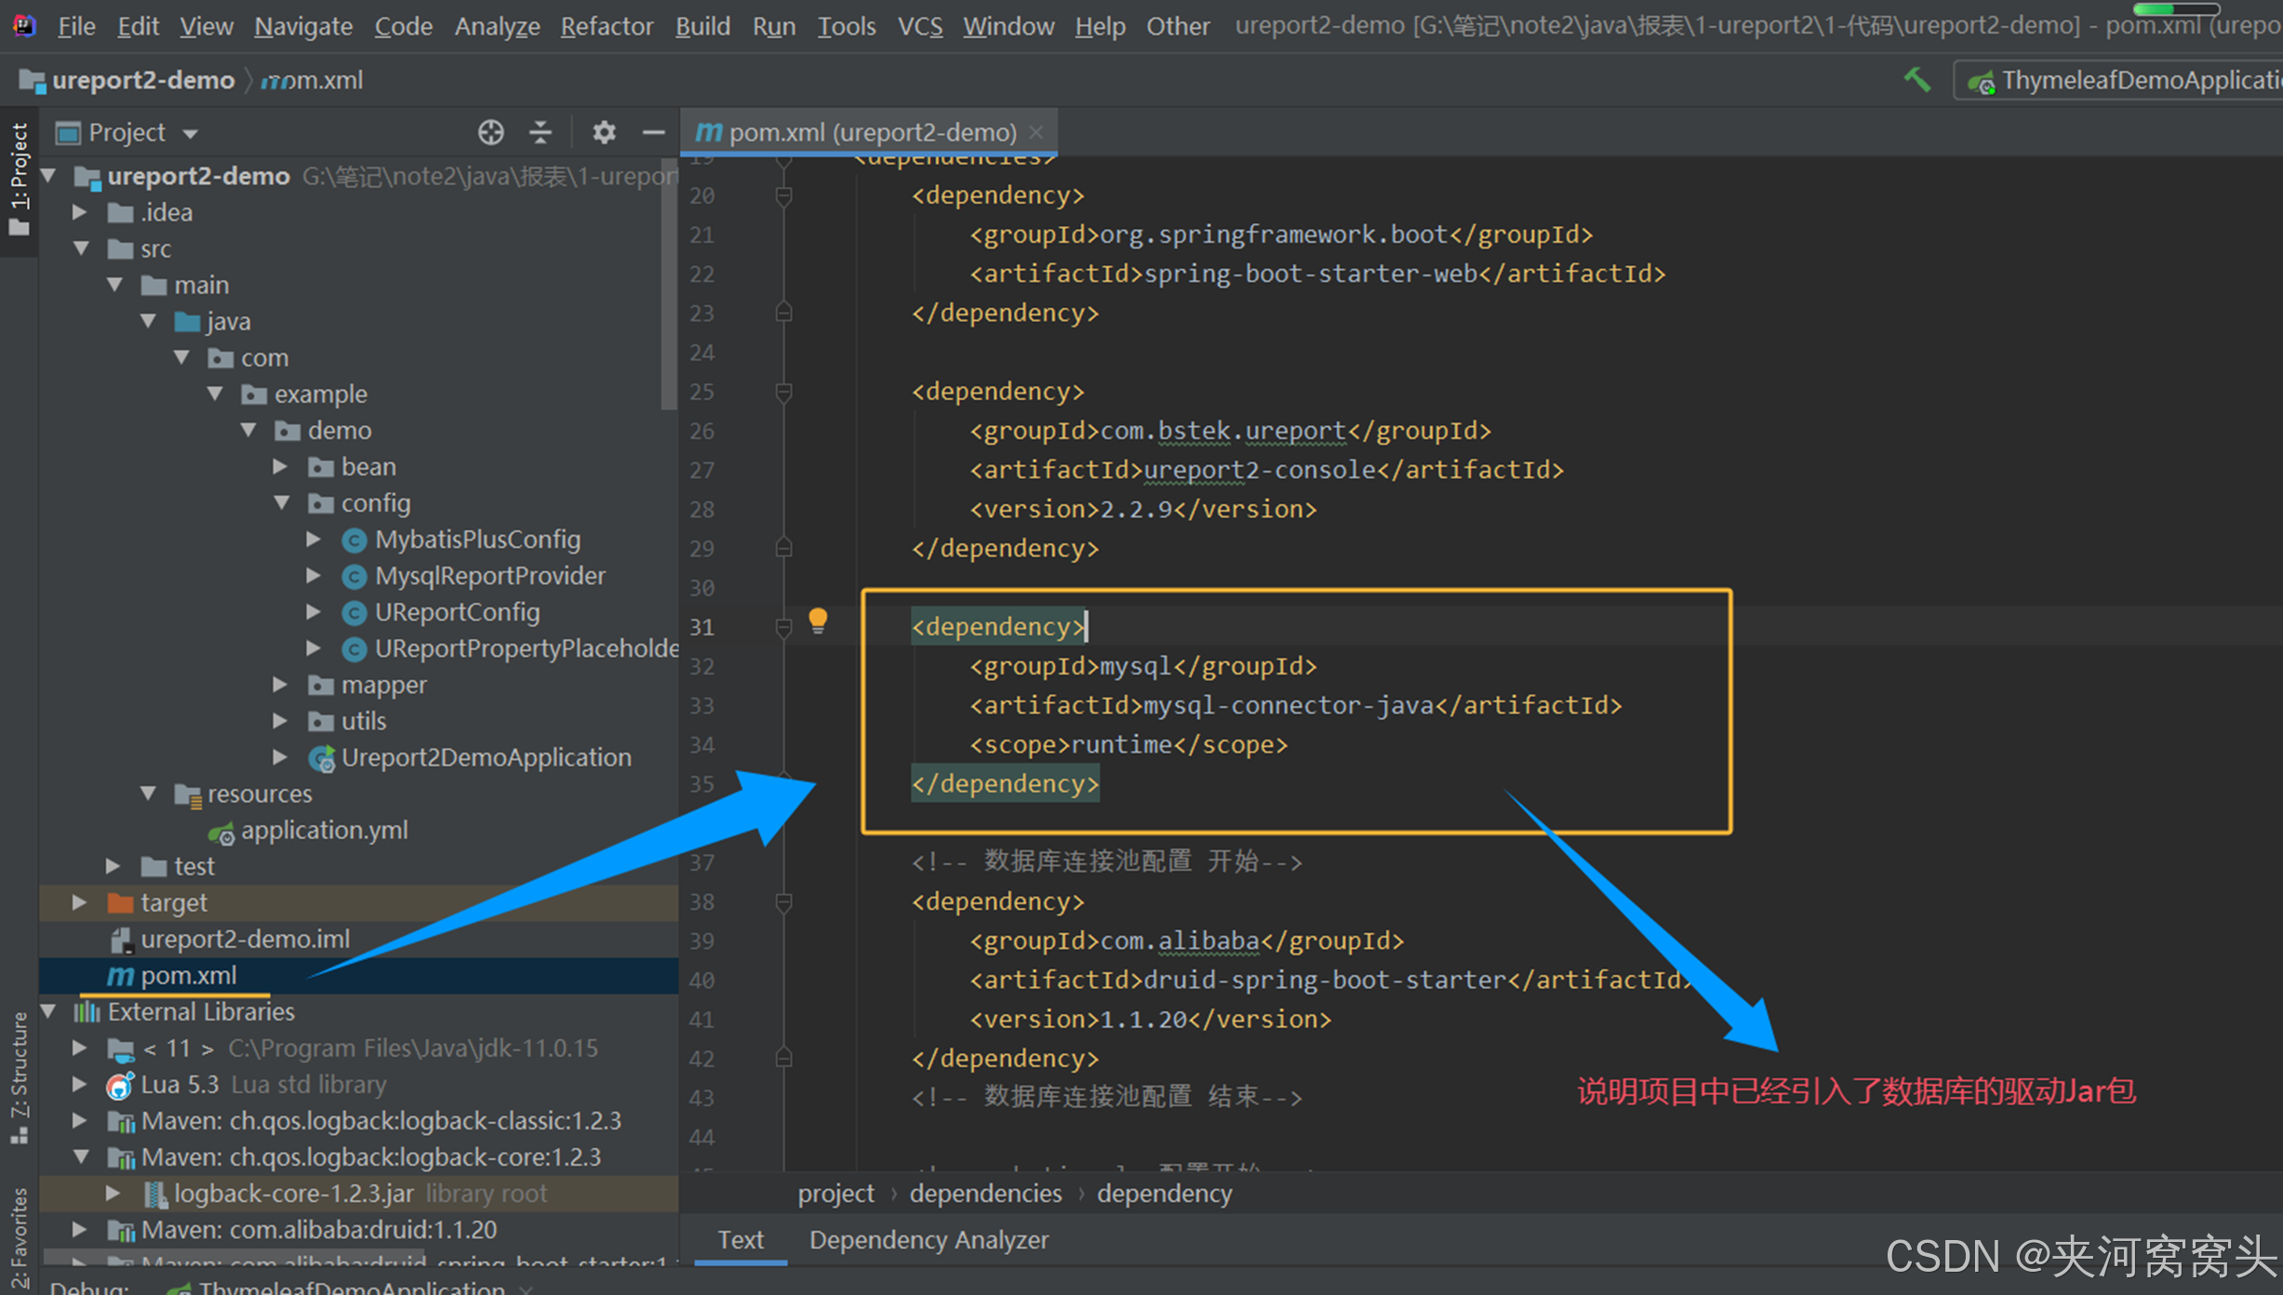This screenshot has width=2283, height=1295.
Task: Expand the target folder
Action: (x=80, y=902)
